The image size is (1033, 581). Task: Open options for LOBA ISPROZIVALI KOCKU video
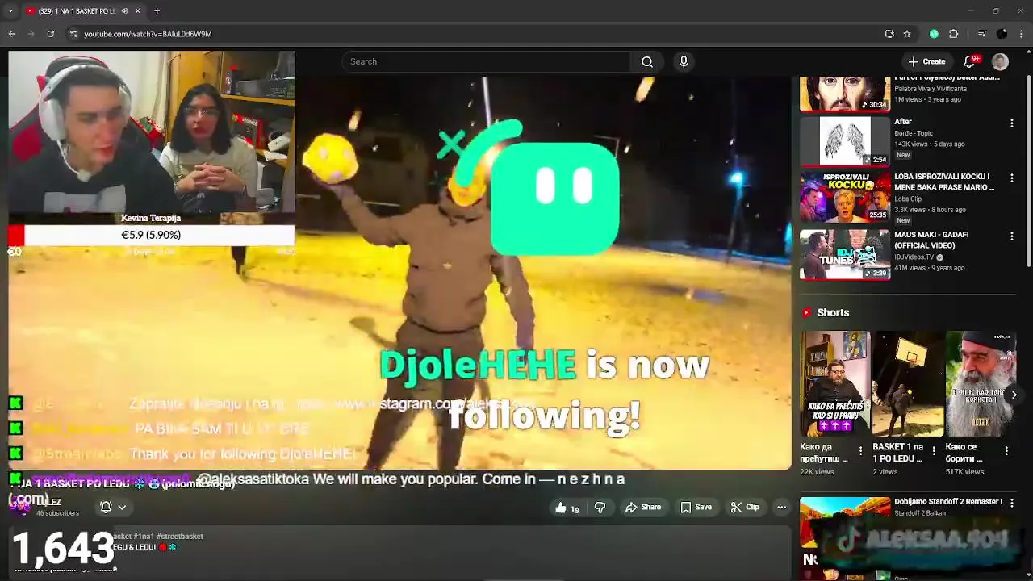[x=1011, y=179]
